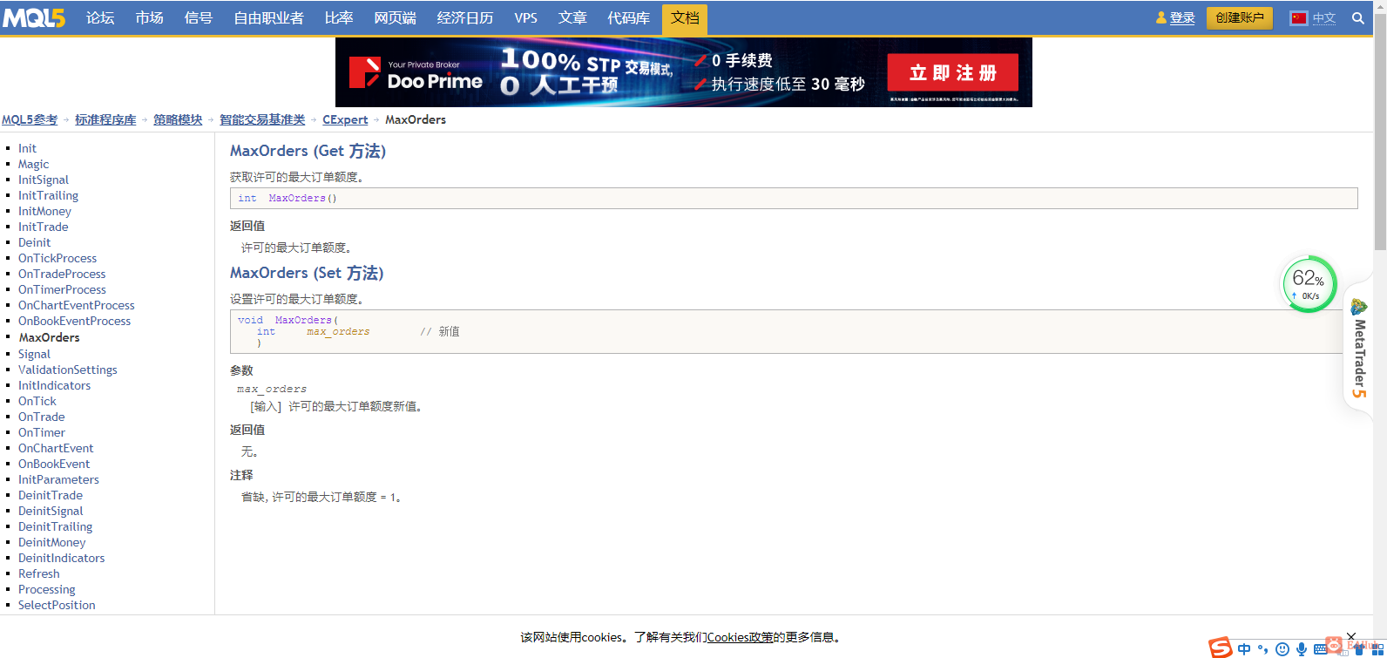Open the Cookies政策 policy link
This screenshot has width=1387, height=658.
(x=741, y=637)
